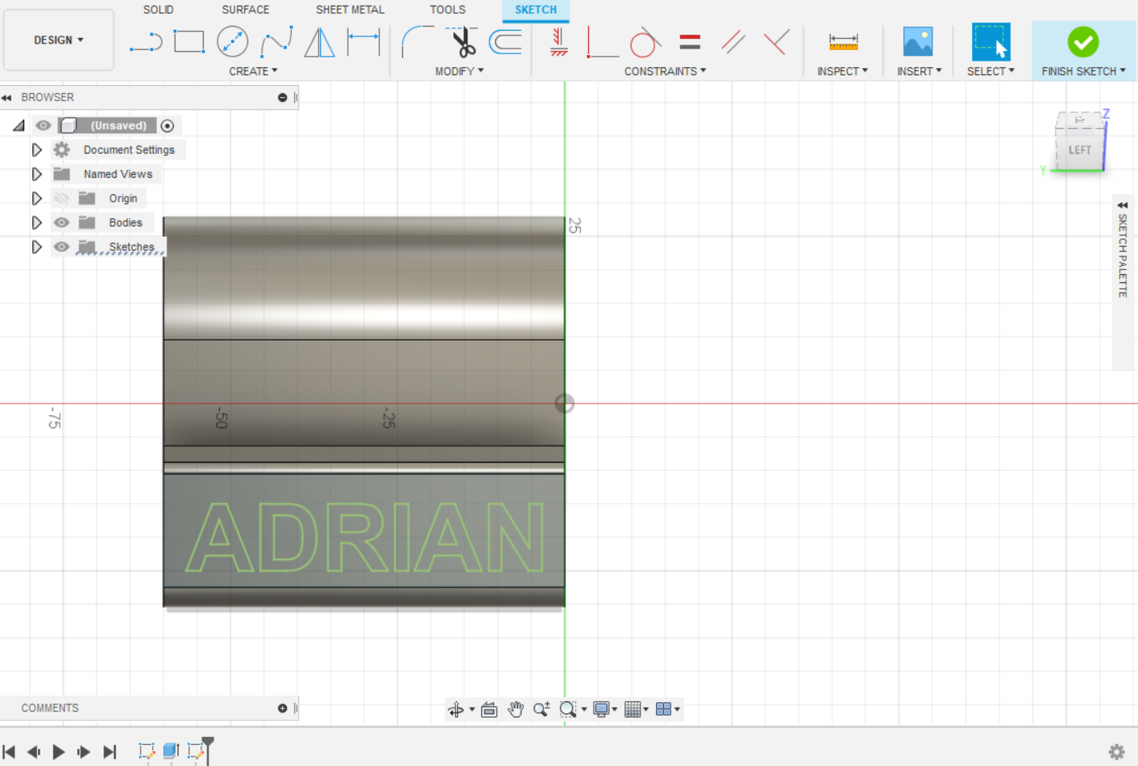Select the Zoom tool
The image size is (1138, 766).
click(x=541, y=709)
